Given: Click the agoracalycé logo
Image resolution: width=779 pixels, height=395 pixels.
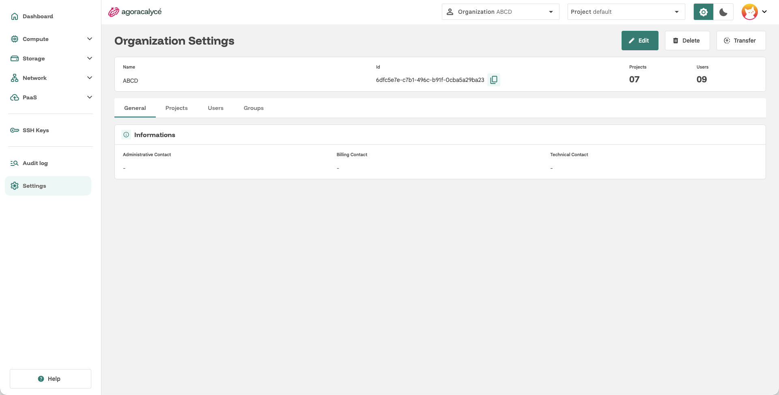Looking at the screenshot, I should point(135,12).
